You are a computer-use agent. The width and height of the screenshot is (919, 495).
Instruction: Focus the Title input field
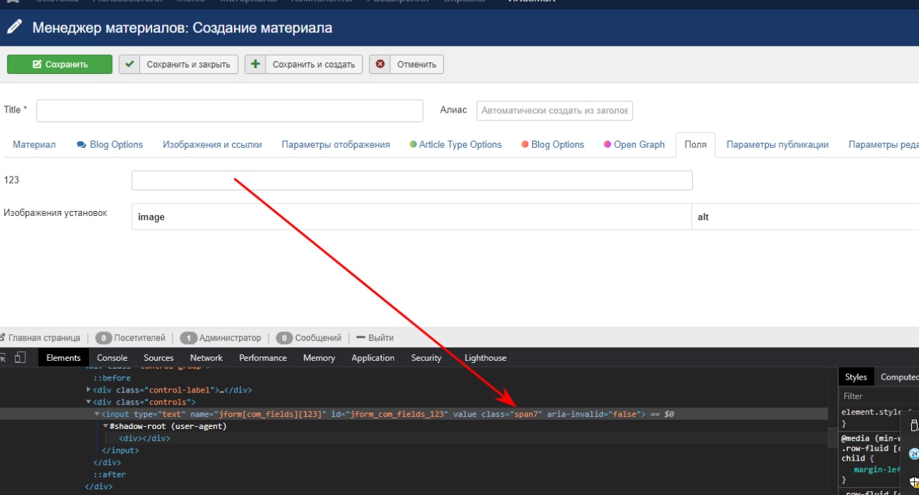pos(230,110)
